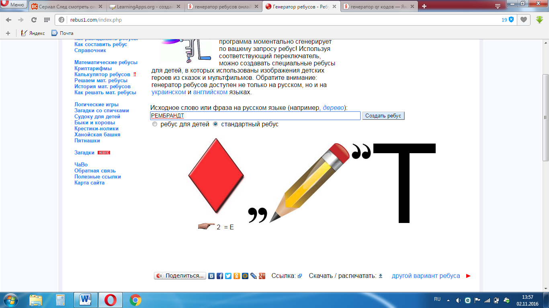Open the clock showing 13:57
The image size is (549, 308).
point(527,300)
